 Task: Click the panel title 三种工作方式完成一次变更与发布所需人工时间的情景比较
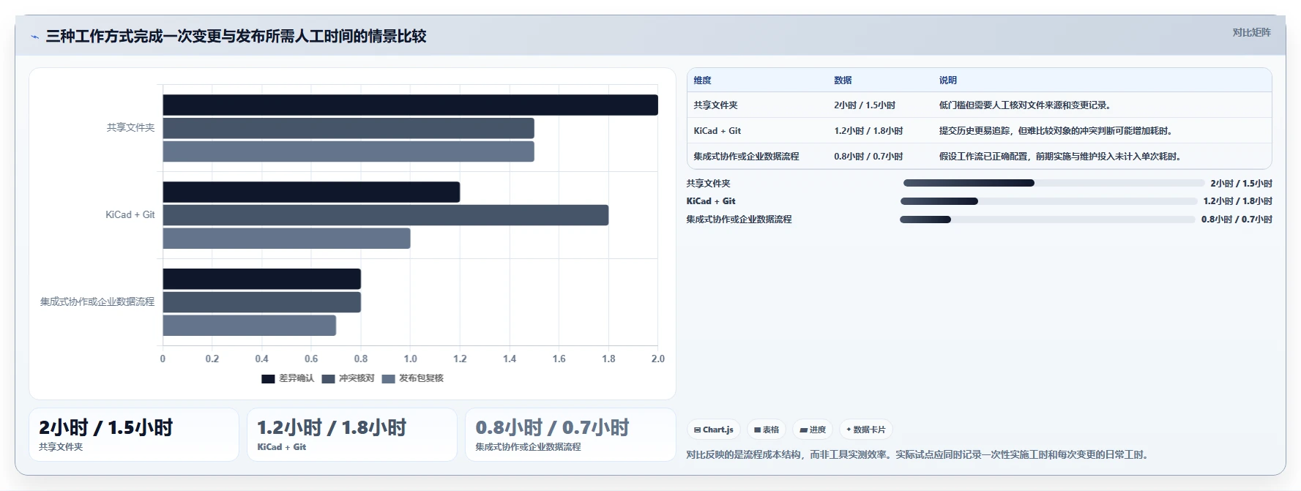pyautogui.click(x=236, y=36)
